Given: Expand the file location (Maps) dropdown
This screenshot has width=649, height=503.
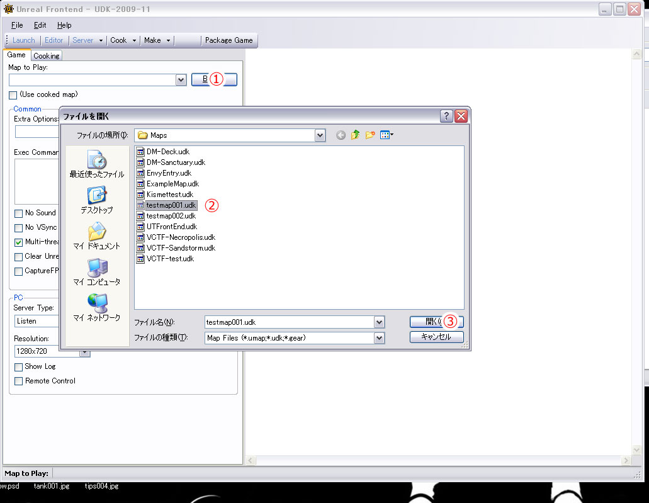Looking at the screenshot, I should click(320, 135).
